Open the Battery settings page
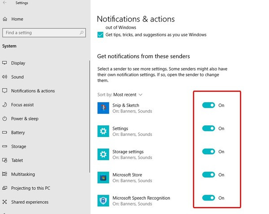 [18, 133]
